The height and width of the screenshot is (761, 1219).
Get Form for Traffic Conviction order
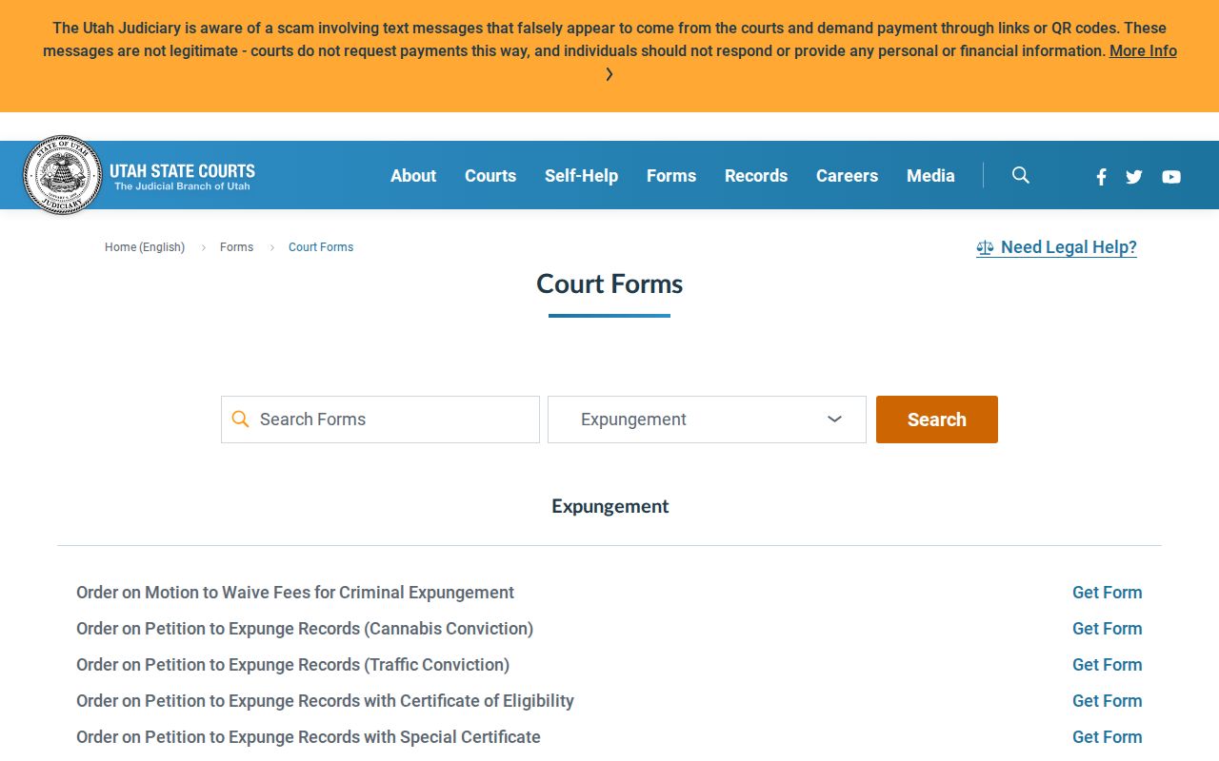click(x=1107, y=664)
